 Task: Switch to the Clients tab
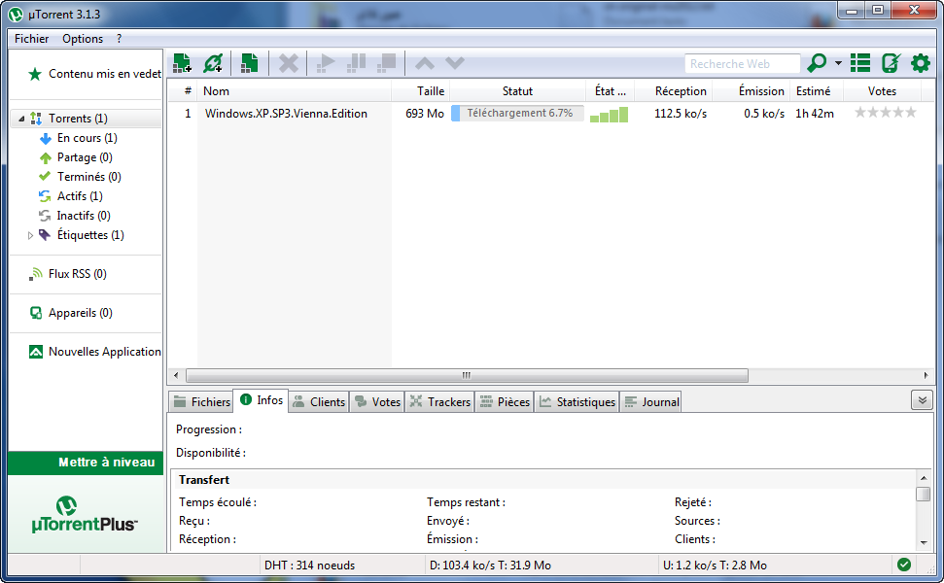pos(319,402)
